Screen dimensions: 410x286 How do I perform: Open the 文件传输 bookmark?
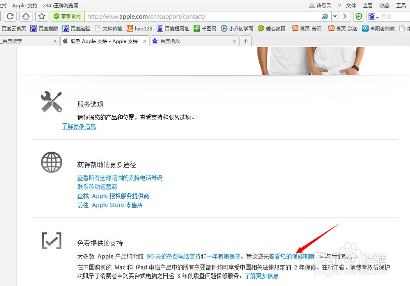click(109, 29)
